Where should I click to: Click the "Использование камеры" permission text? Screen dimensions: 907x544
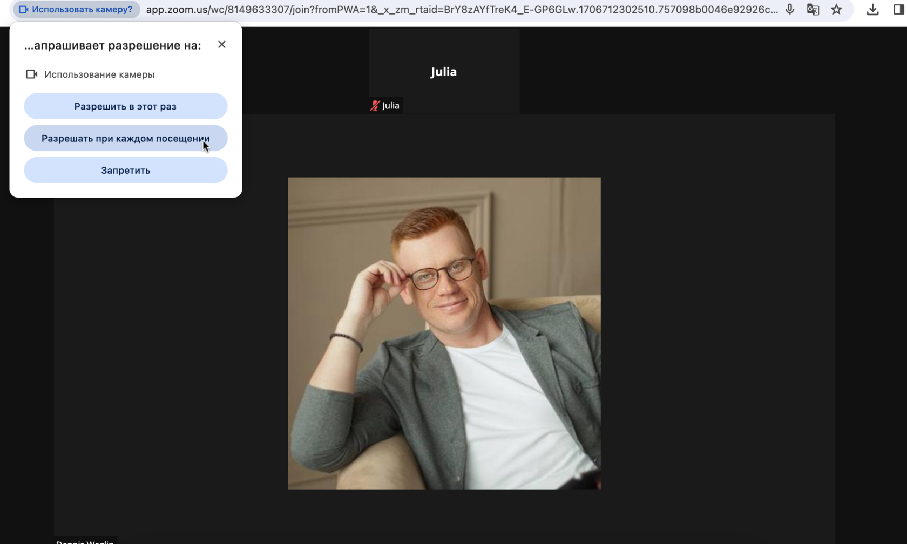pos(99,74)
